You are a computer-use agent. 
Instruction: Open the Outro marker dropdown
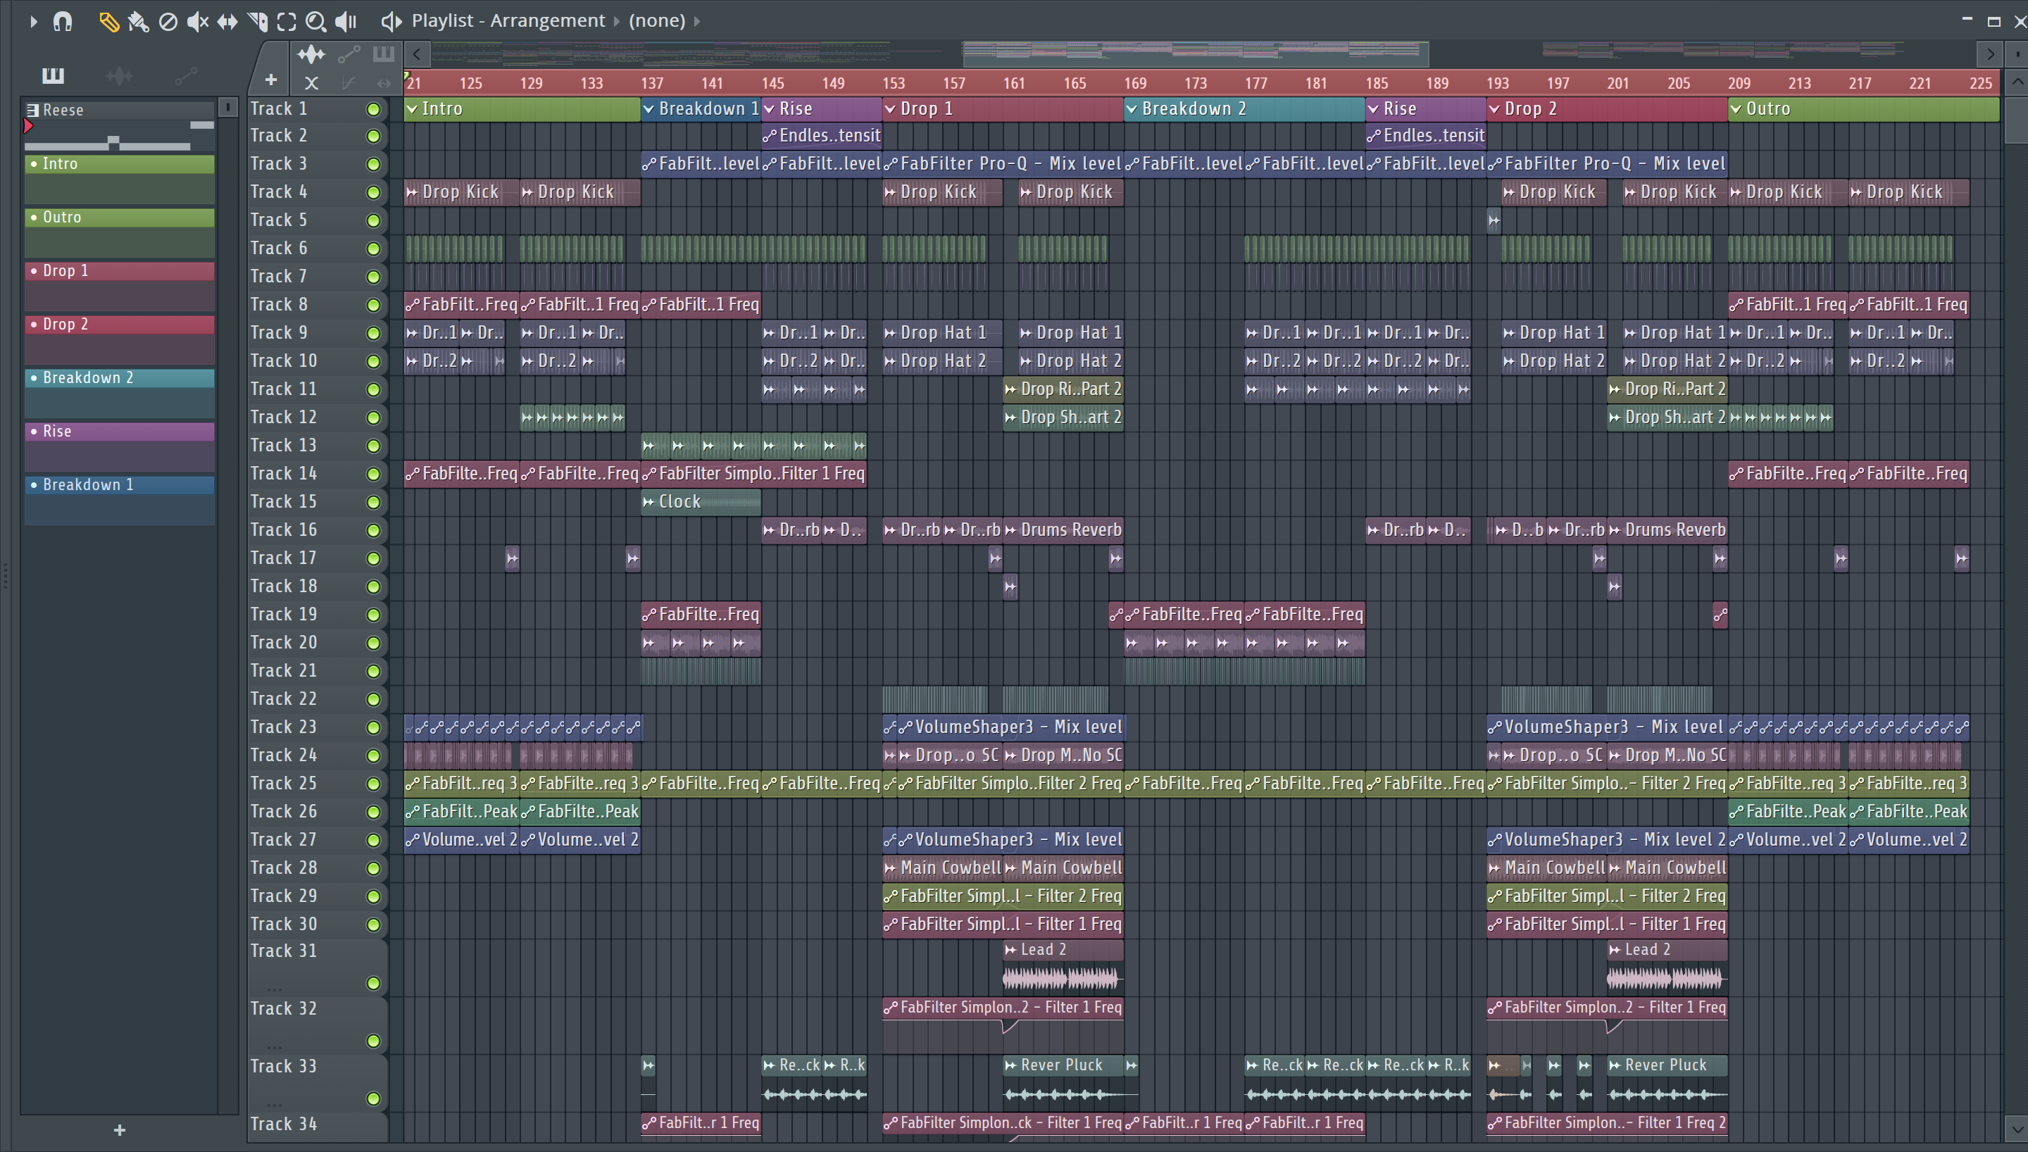pyautogui.click(x=1736, y=109)
